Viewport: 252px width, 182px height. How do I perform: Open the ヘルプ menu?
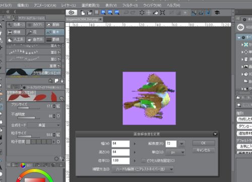173,5
